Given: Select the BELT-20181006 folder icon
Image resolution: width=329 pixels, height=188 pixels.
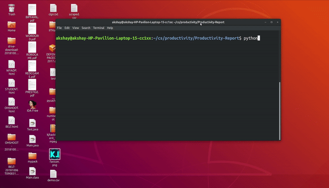Looking at the screenshot, I should click(x=12, y=161).
